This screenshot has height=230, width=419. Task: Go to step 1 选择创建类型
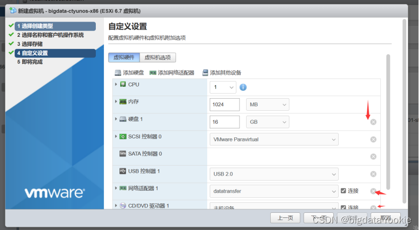click(x=55, y=26)
